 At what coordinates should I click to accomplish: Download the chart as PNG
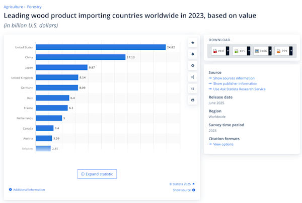click(x=261, y=51)
